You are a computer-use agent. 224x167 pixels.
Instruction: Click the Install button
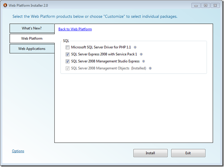pyautogui.click(x=150, y=153)
